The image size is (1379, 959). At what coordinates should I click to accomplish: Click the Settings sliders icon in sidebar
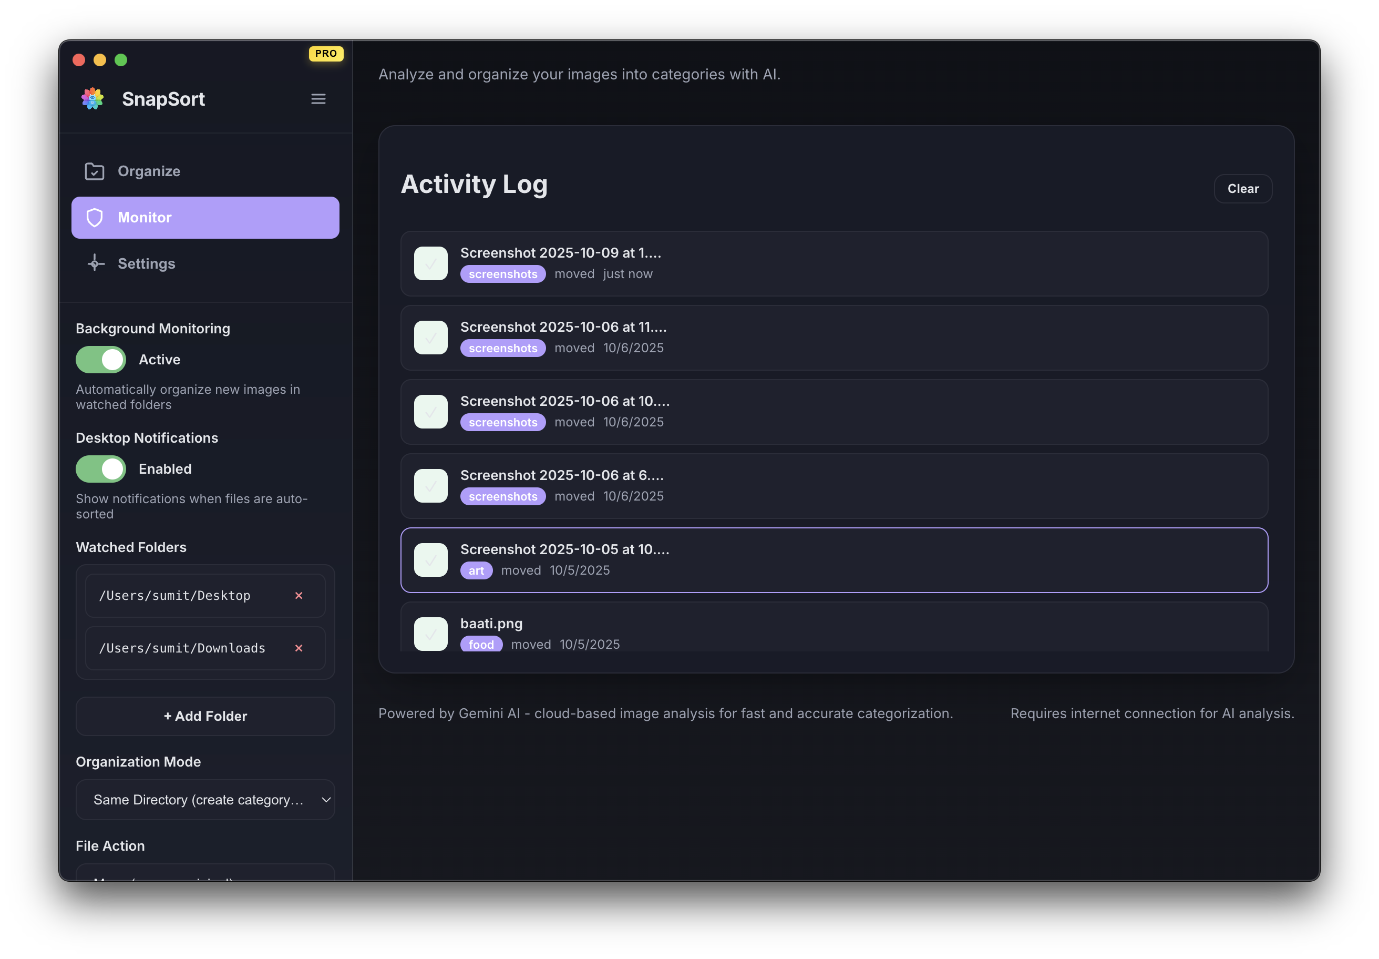point(94,263)
